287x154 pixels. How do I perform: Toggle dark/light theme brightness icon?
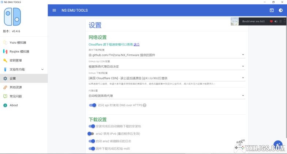[x=280, y=11]
